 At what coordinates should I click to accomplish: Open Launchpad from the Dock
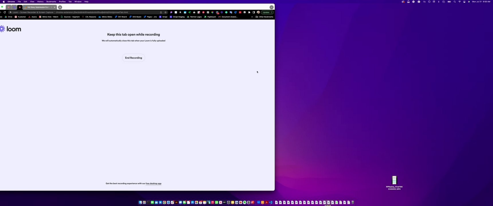[x=144, y=203]
